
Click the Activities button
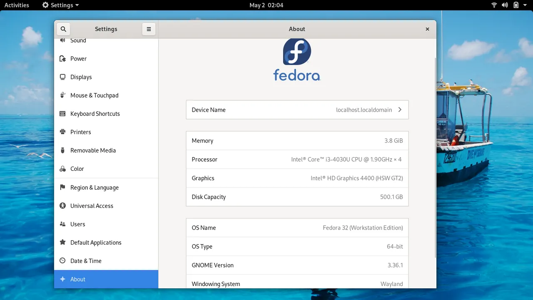[17, 5]
